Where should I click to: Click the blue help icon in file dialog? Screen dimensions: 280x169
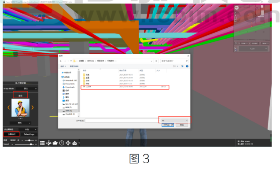pyautogui.click(x=187, y=66)
